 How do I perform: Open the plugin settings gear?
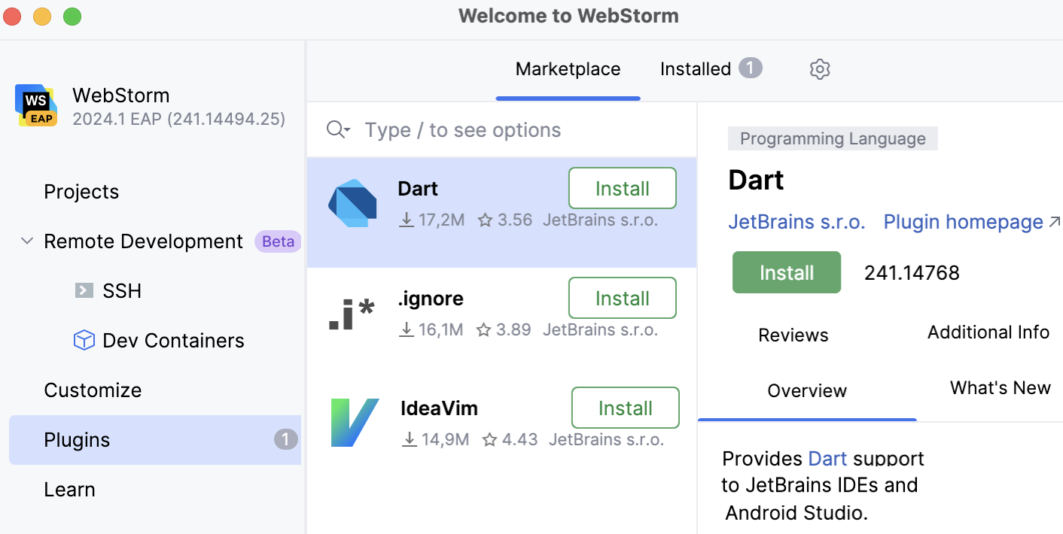pyautogui.click(x=819, y=68)
